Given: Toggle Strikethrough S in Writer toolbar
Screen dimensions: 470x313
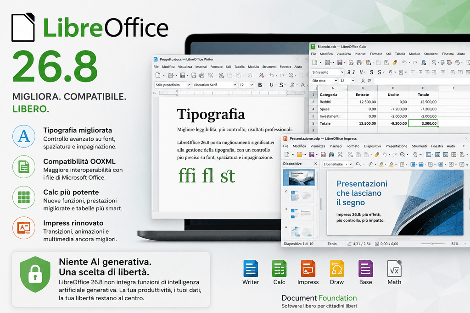Looking at the screenshot, I should (x=281, y=85).
